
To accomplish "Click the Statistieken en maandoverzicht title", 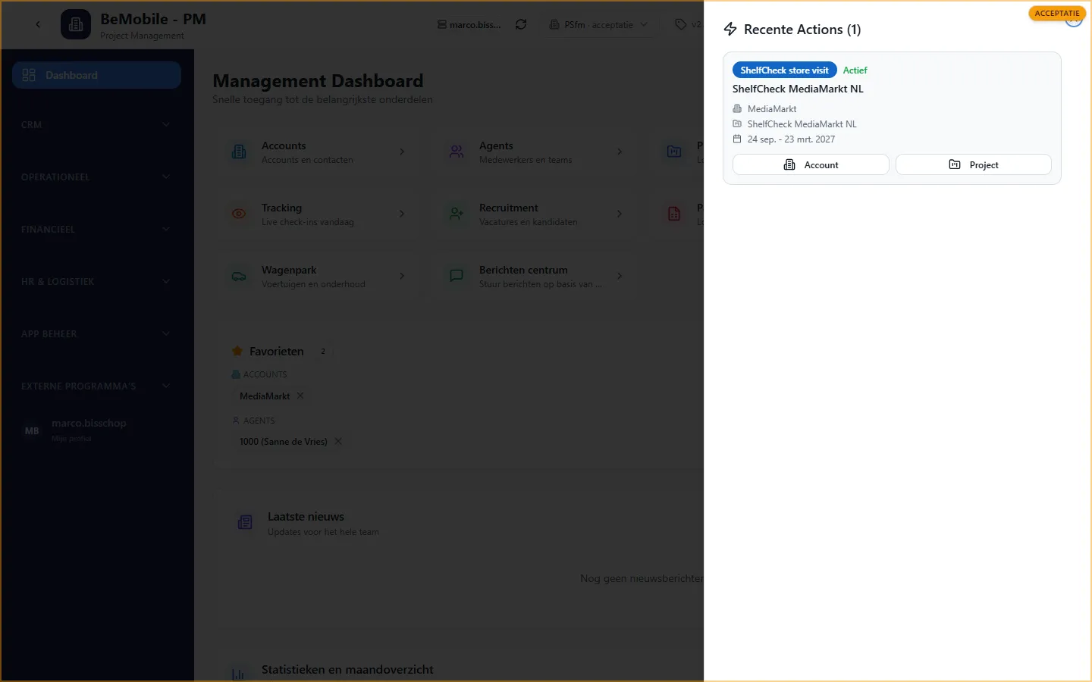I will click(347, 670).
